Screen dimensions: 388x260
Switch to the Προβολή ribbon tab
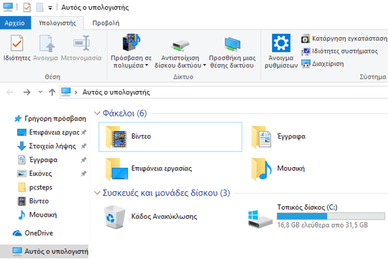106,23
